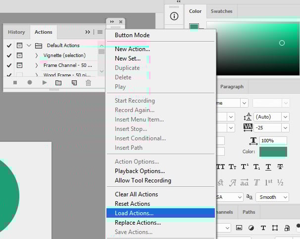This screenshot has height=239, width=300.
Task: Toggle dialog box for Default Actions set
Action: [x=19, y=46]
